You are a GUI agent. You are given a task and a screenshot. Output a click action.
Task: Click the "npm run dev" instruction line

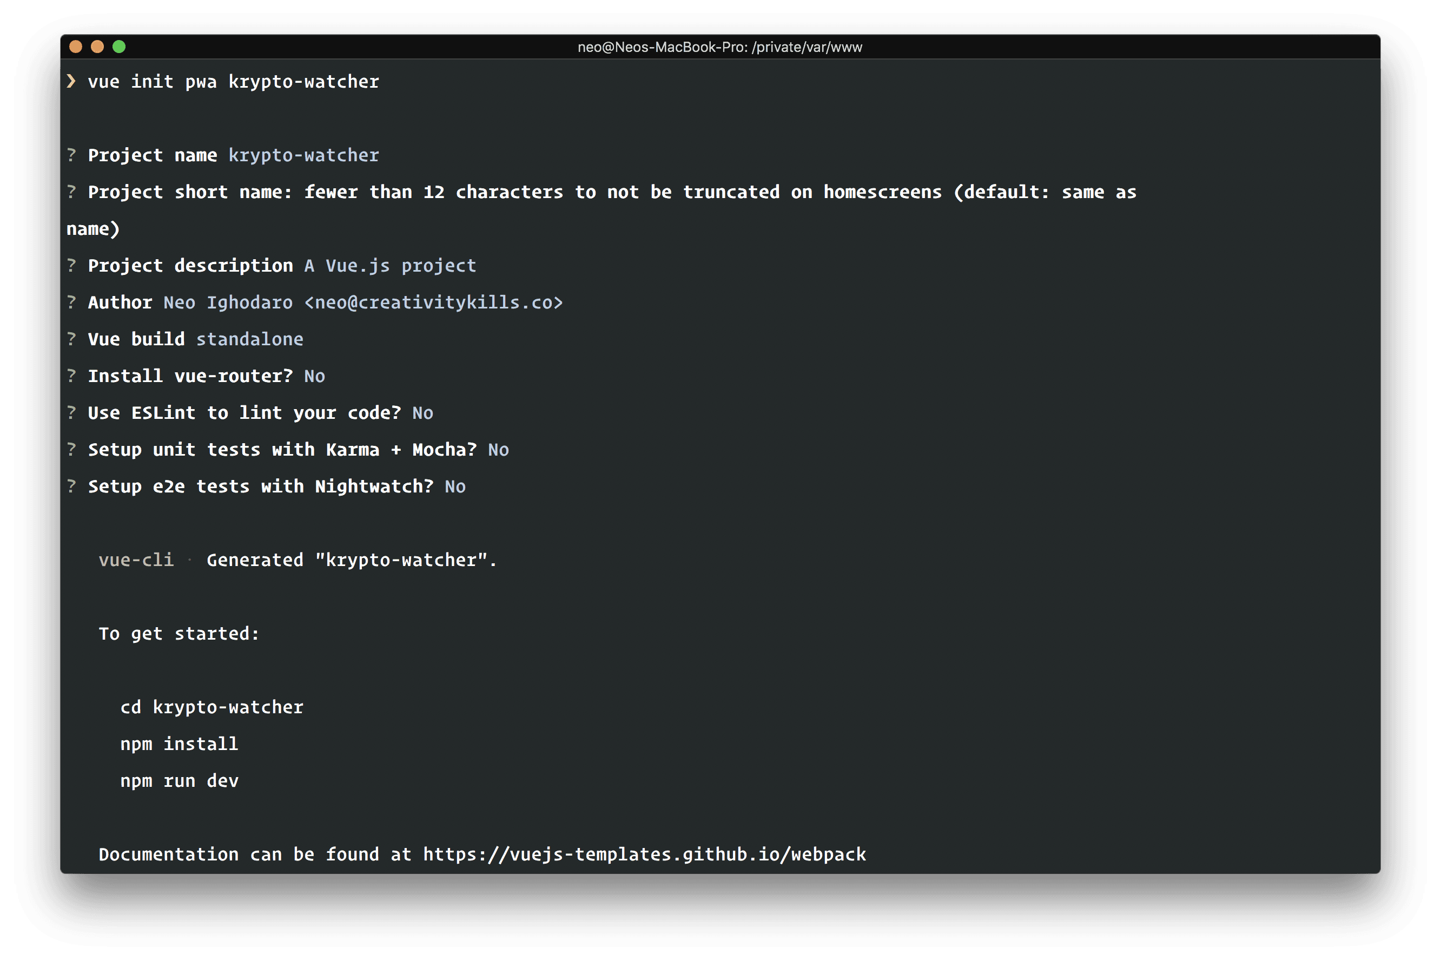pos(179,781)
